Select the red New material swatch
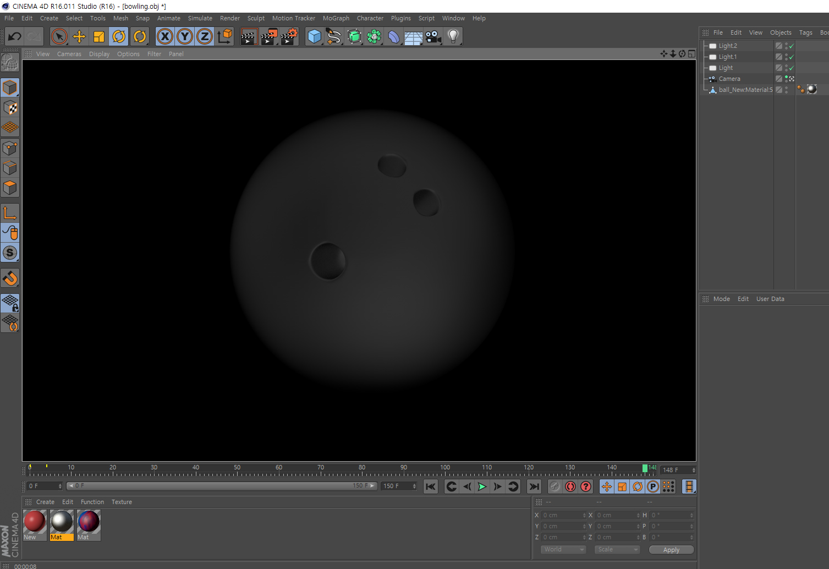Image resolution: width=829 pixels, height=569 pixels. 35,525
